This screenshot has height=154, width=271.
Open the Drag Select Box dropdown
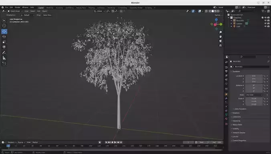(x=48, y=15)
